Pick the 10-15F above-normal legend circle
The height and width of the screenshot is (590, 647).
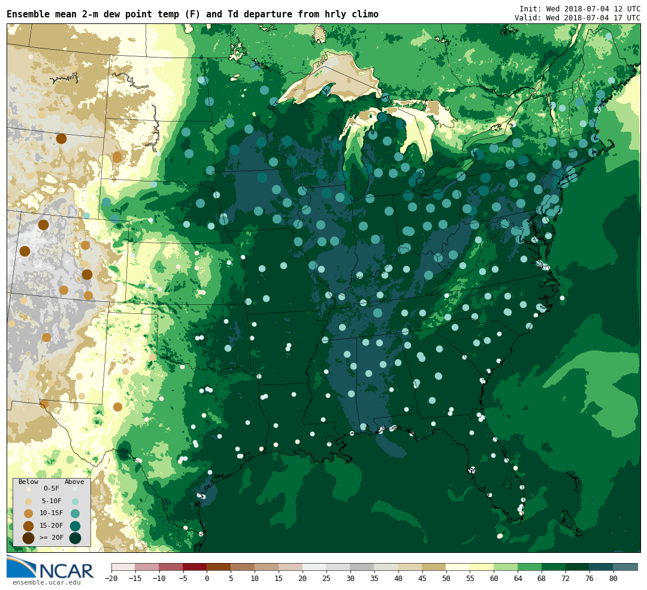tap(75, 513)
